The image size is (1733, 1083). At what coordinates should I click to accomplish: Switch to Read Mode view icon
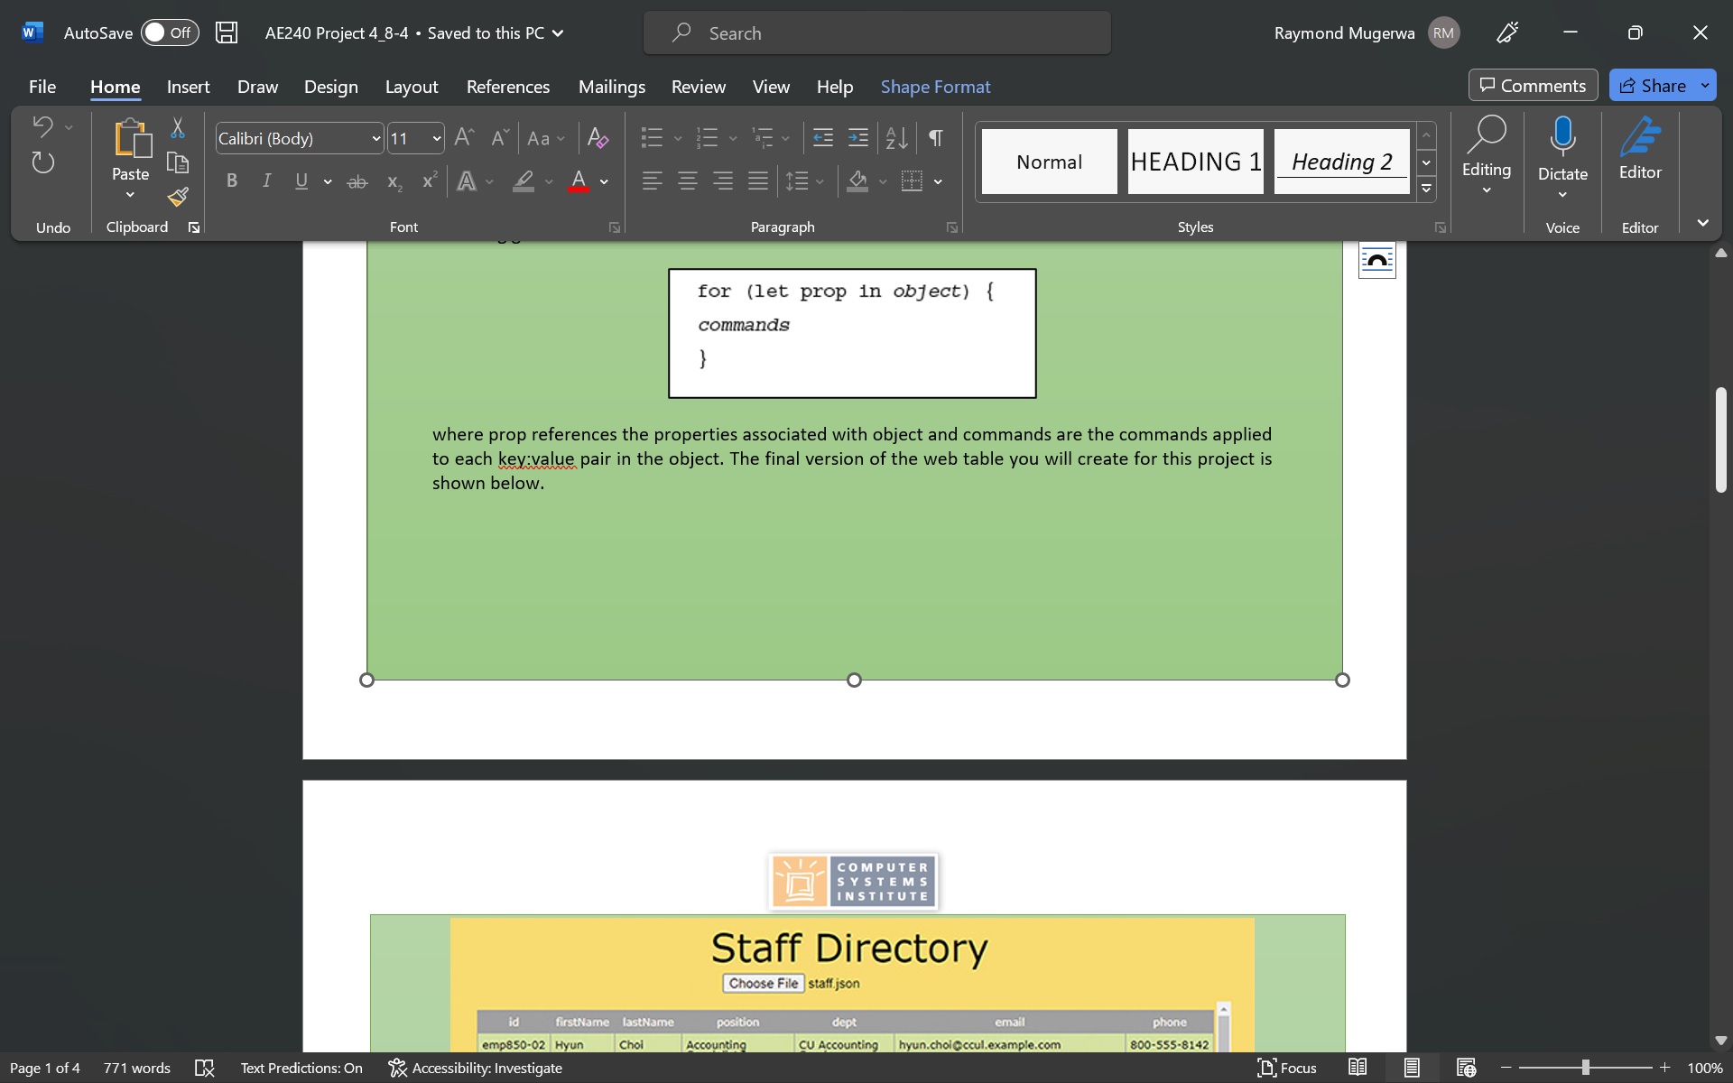click(x=1358, y=1068)
